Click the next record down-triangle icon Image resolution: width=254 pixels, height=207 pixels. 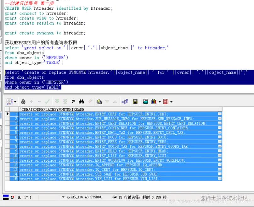click(107, 102)
